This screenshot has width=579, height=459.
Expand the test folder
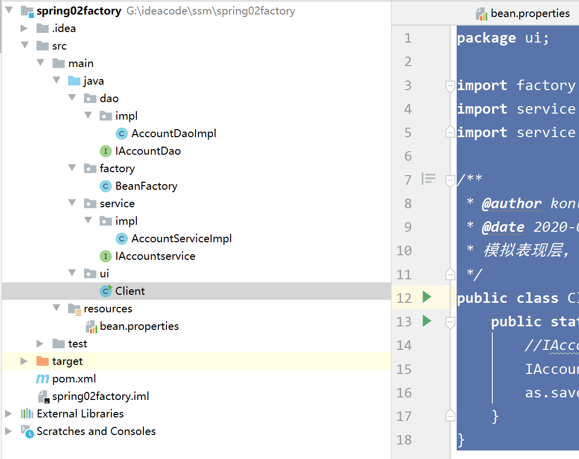coord(40,344)
